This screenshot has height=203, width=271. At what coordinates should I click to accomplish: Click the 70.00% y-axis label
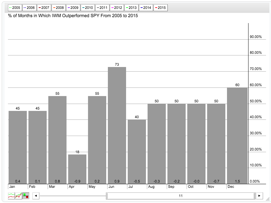[x=256, y=69]
